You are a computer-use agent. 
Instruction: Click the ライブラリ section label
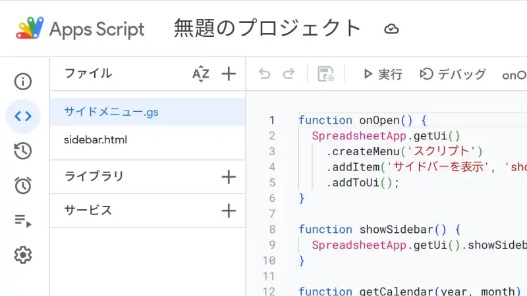[94, 176]
